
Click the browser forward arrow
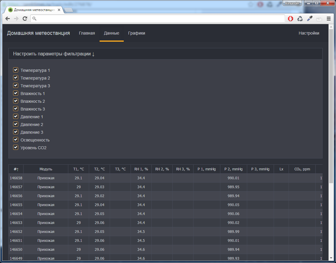click(x=16, y=19)
